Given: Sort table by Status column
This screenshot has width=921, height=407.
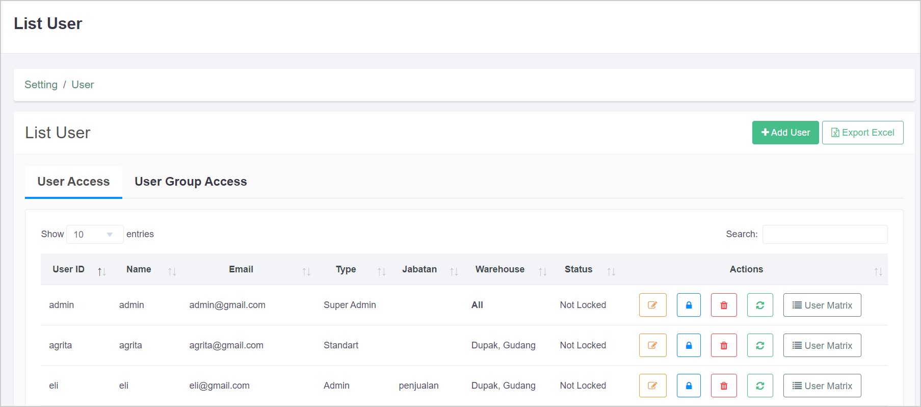Looking at the screenshot, I should point(578,269).
